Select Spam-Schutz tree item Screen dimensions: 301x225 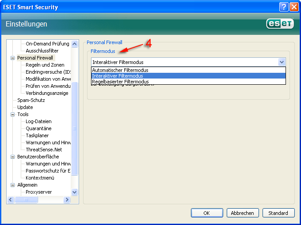[x=31, y=100]
